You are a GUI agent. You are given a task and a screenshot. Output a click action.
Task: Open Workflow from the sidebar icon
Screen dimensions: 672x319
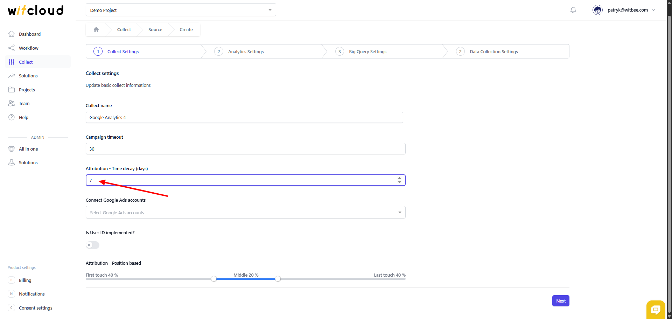click(12, 48)
